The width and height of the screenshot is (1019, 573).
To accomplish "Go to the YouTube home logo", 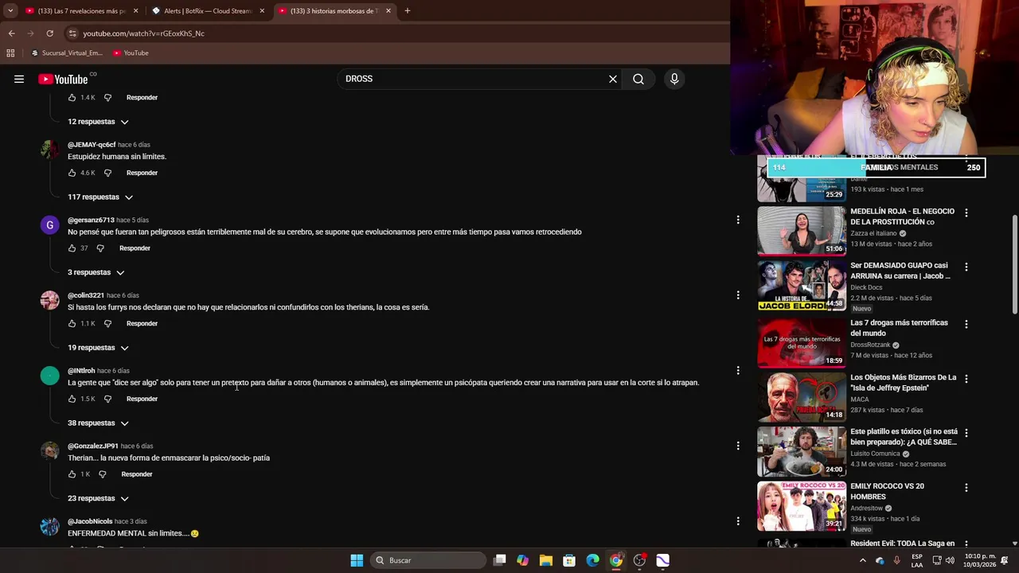I will point(63,79).
